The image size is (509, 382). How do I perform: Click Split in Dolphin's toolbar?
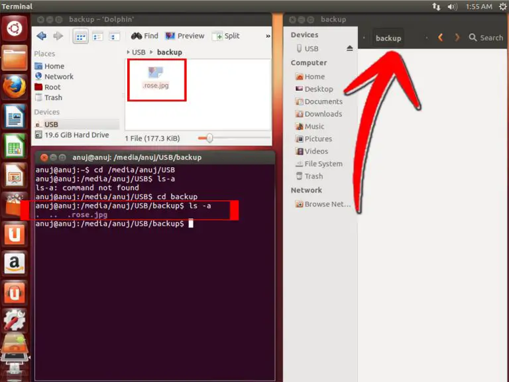226,36
